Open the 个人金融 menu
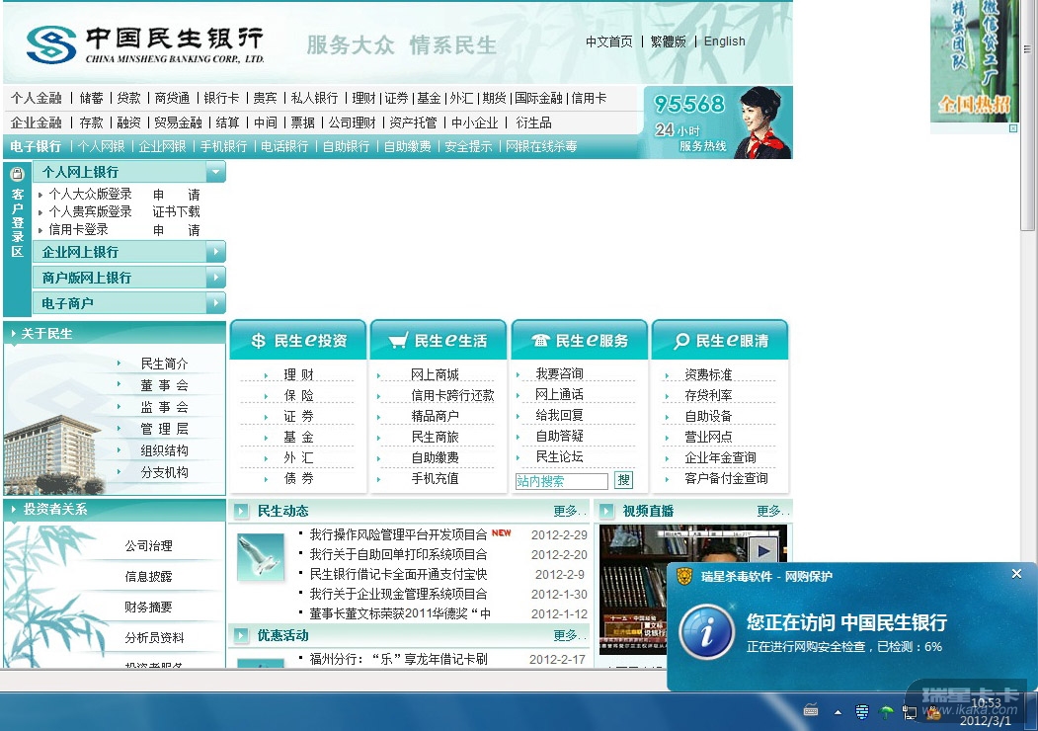Viewport: 1038px width, 731px height. [36, 98]
